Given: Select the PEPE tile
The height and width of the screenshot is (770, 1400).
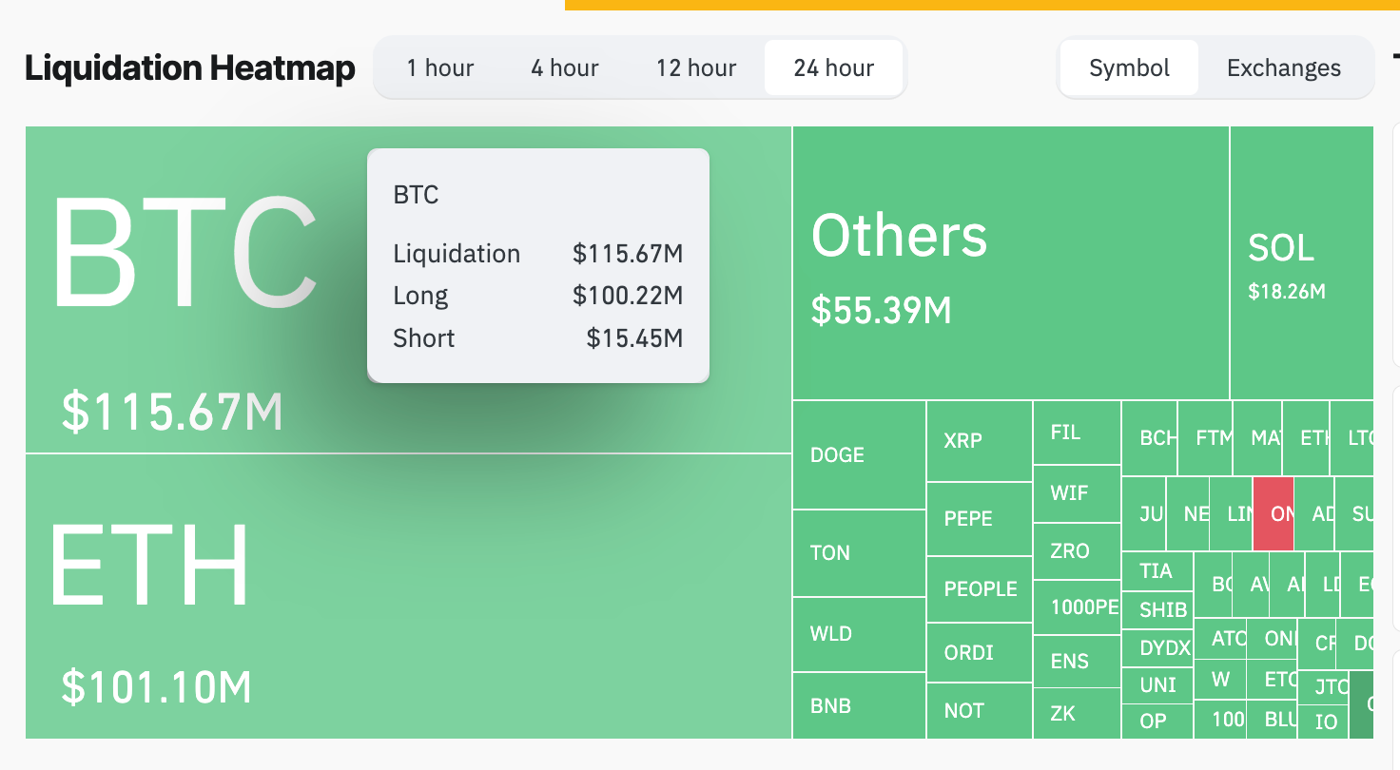Looking at the screenshot, I should click(x=979, y=519).
